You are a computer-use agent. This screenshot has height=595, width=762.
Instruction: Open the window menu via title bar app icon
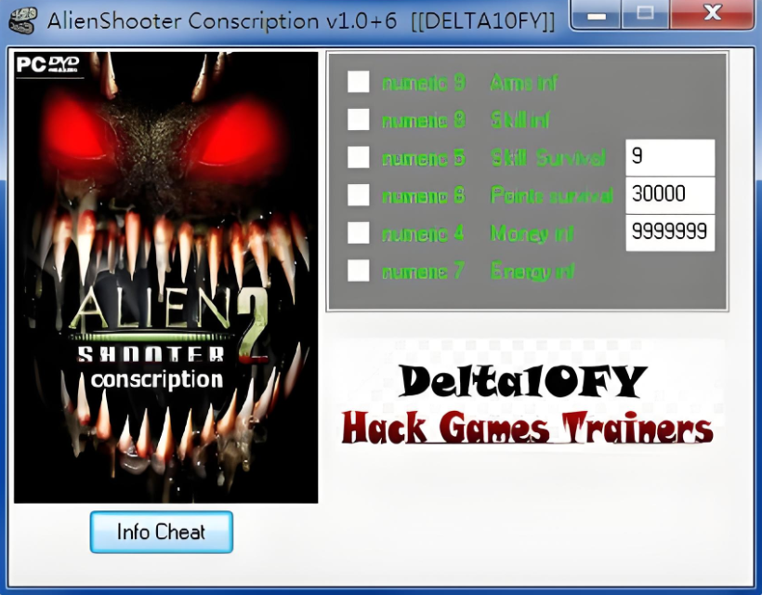[x=24, y=20]
